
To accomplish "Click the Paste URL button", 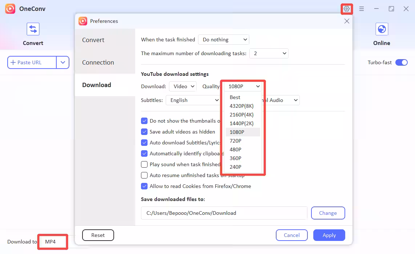I will [x=32, y=62].
